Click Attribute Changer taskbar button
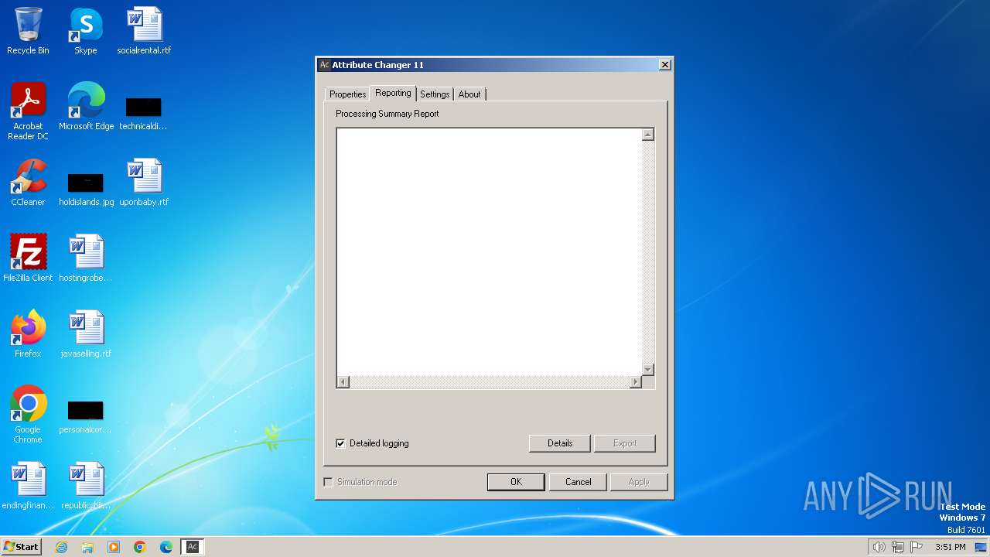This screenshot has height=557, width=990. tap(193, 547)
